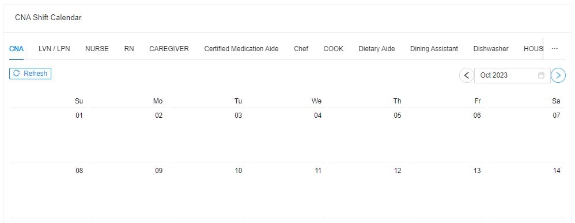Viewport: 575px width, 223px height.
Task: Open Certified Medication Aide tab
Action: (241, 49)
